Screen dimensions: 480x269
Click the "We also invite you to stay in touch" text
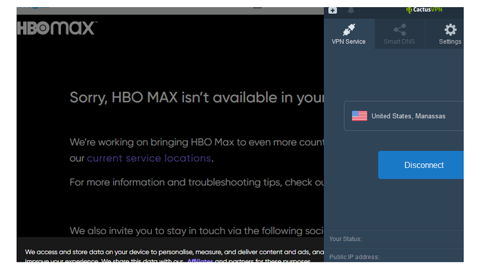(197, 231)
